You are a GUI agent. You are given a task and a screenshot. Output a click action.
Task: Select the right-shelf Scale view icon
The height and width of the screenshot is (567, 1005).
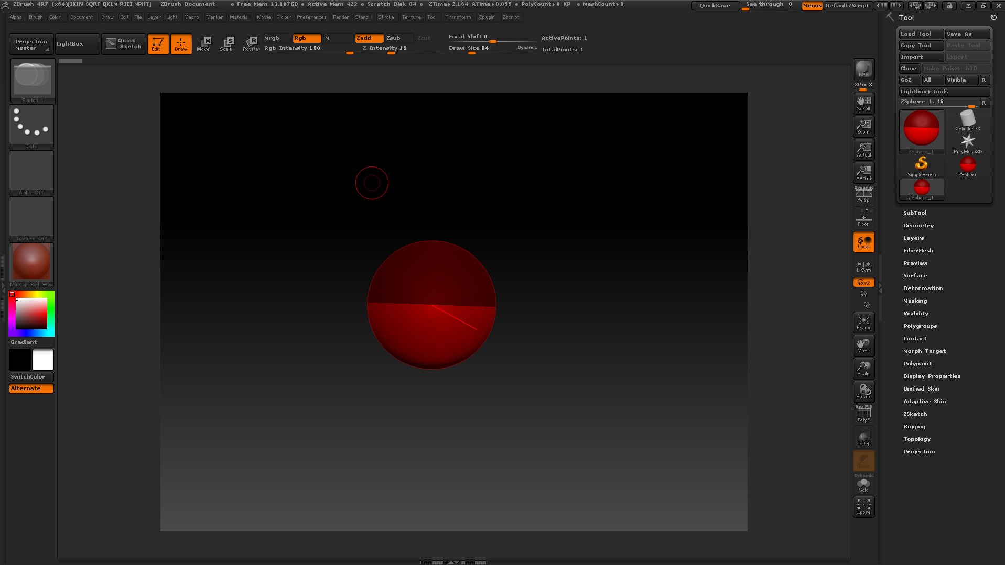[x=863, y=369]
